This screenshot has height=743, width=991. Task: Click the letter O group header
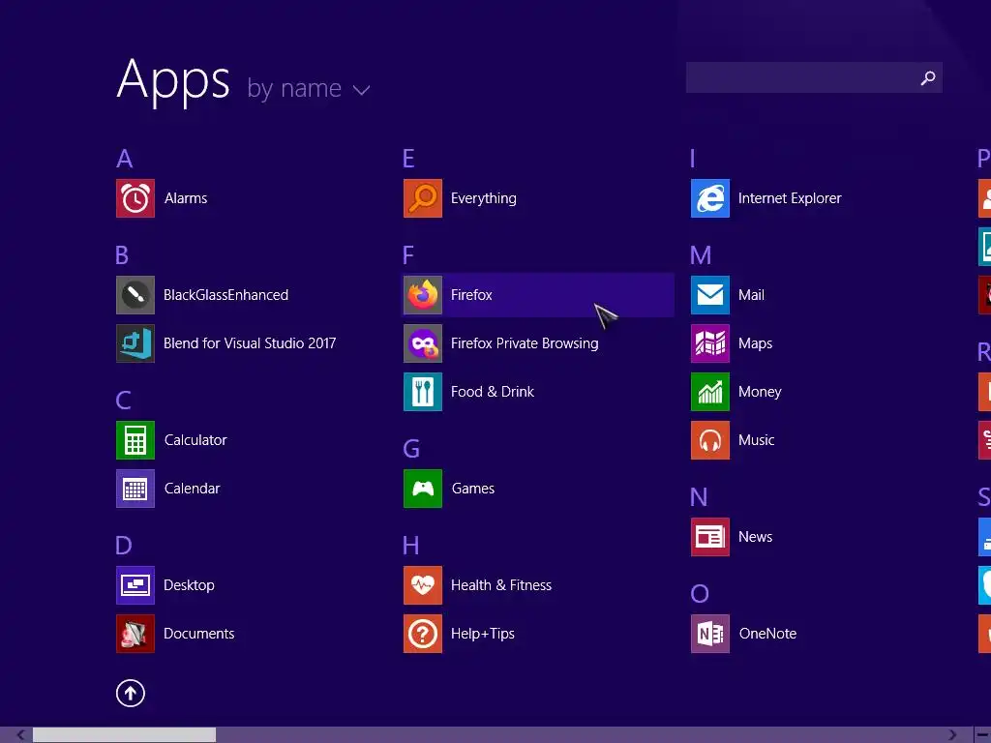click(x=700, y=594)
